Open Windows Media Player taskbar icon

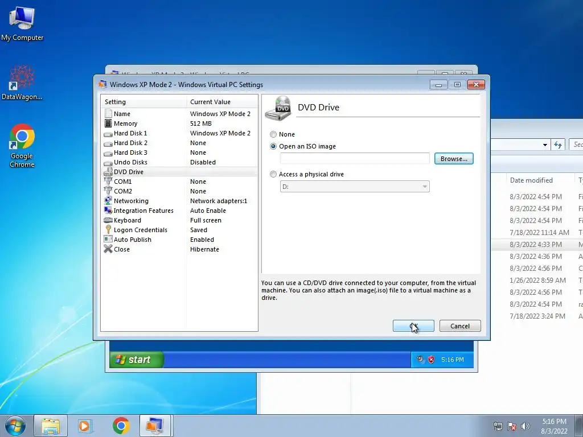pos(85,426)
